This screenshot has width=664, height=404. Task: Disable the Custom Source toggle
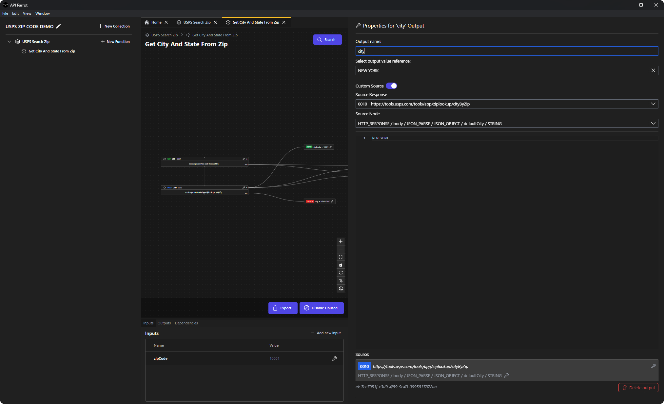click(392, 86)
